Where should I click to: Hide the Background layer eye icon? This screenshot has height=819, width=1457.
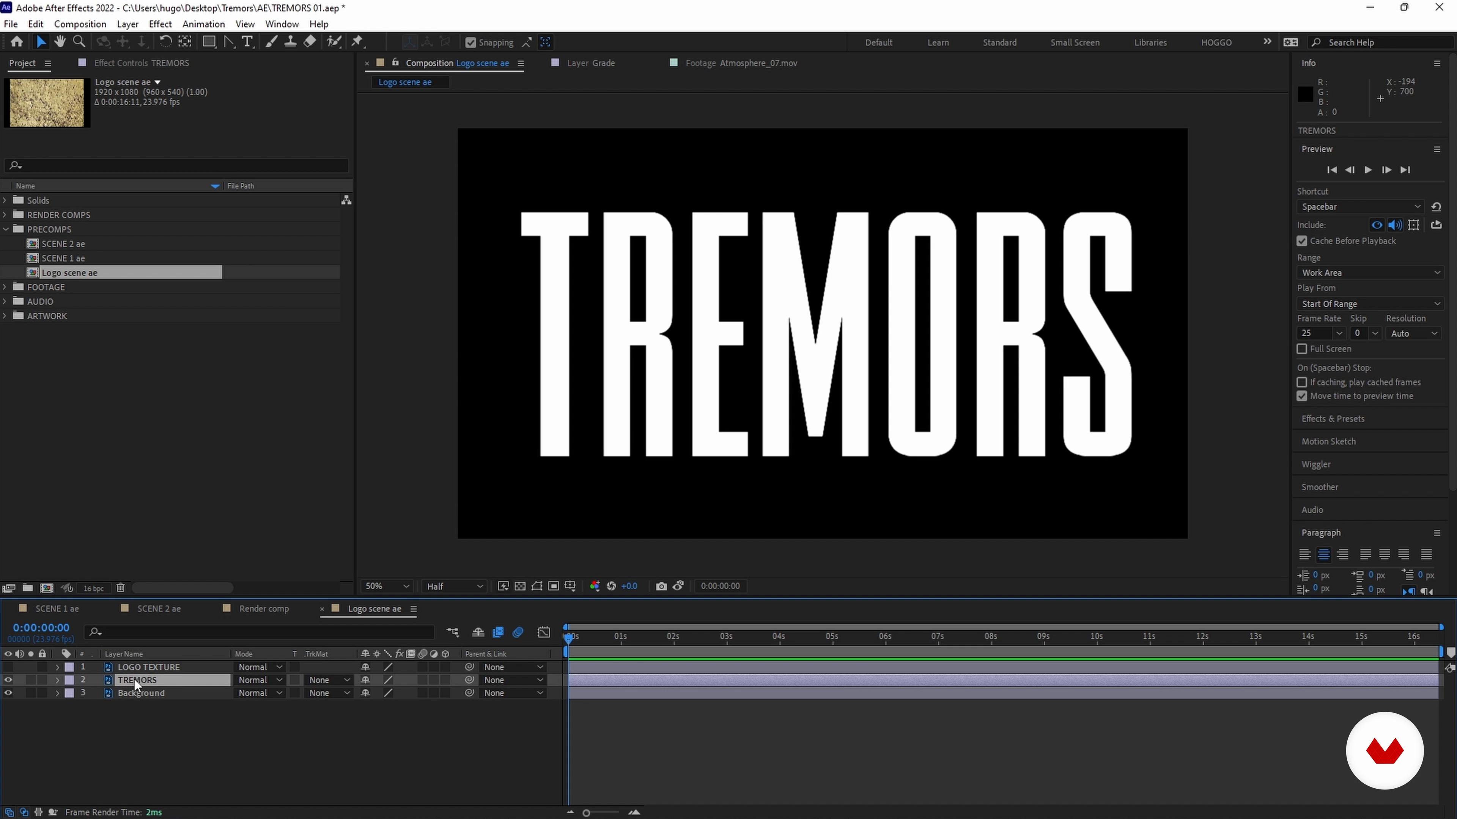pyautogui.click(x=8, y=693)
